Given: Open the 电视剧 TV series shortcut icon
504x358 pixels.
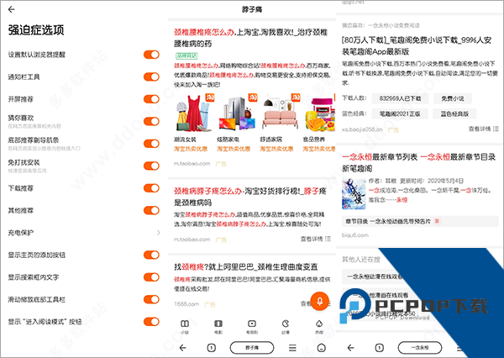Looking at the screenshot, I should point(252,324).
